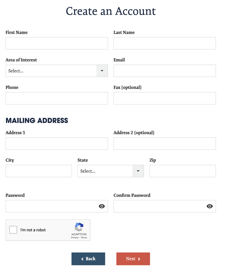Click the reCAPTCHA logo icon
Image resolution: width=226 pixels, height=270 pixels.
pyautogui.click(x=79, y=227)
